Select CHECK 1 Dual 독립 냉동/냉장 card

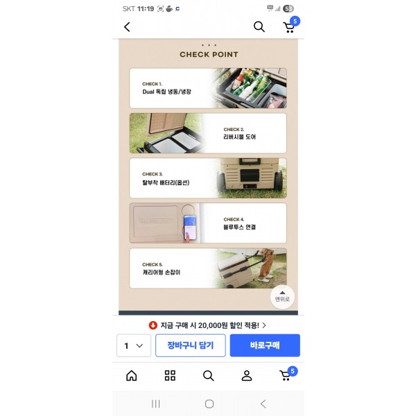point(208,88)
